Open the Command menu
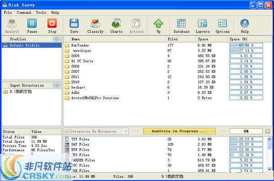Screen dimensions: 274x181 [x=24, y=13]
